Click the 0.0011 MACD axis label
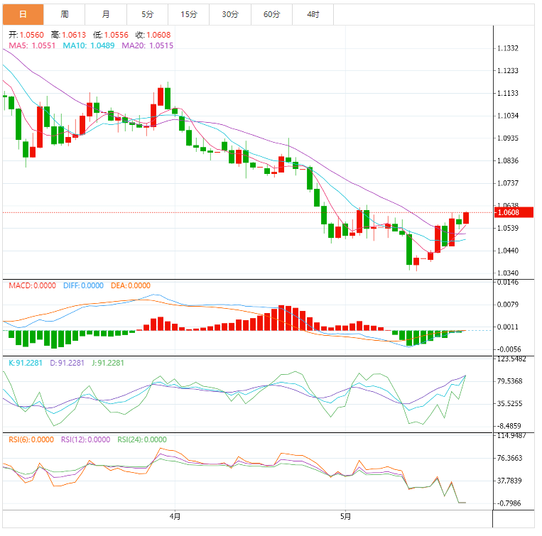Screen dimensions: 542x536 click(508, 327)
